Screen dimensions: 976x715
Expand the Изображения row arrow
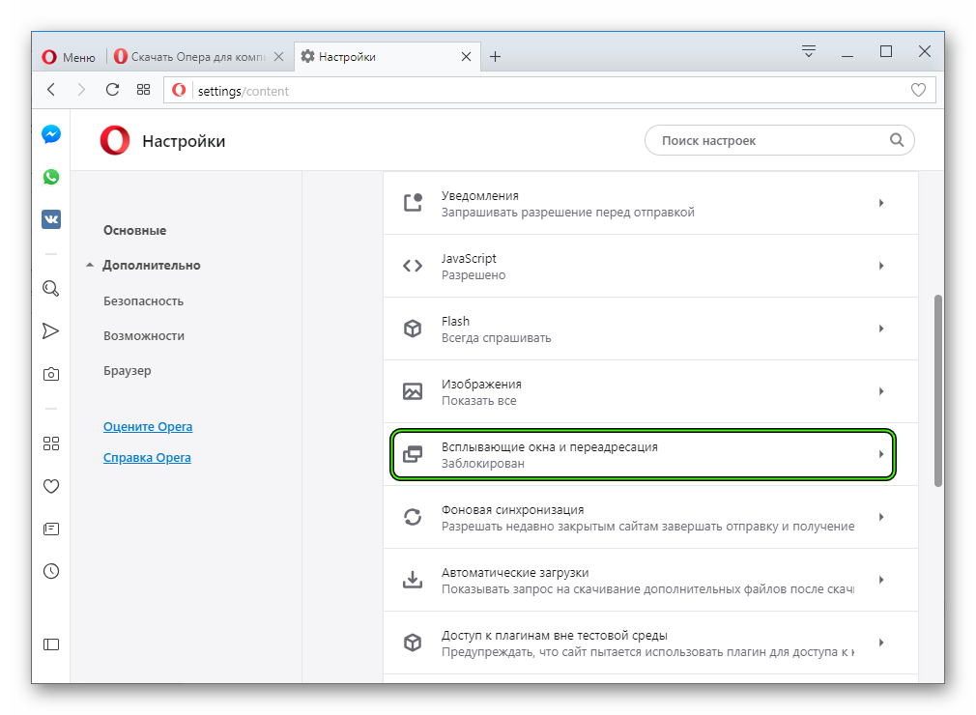tap(881, 391)
